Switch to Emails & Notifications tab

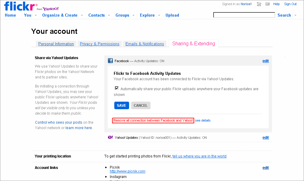145,44
